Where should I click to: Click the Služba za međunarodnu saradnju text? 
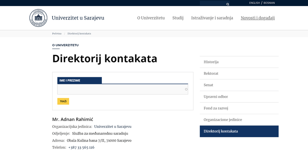pos(100,134)
